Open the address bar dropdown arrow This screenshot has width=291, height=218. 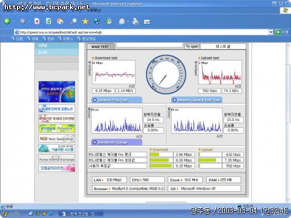click(x=271, y=32)
